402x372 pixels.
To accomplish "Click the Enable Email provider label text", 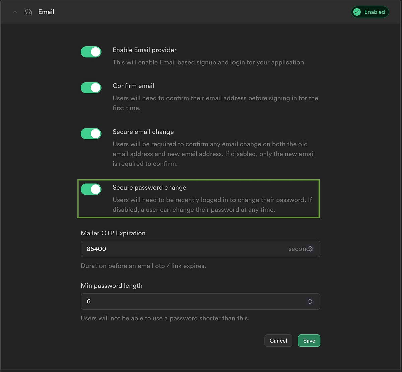I will (x=144, y=50).
